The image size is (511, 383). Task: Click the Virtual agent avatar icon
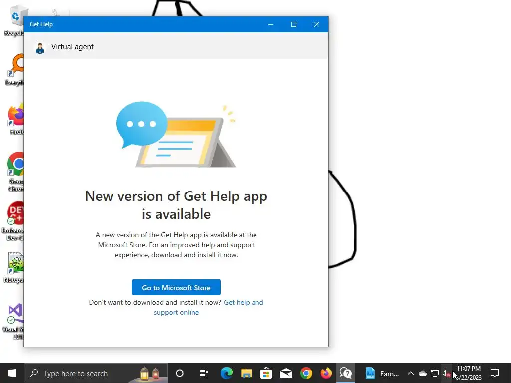coord(40,48)
